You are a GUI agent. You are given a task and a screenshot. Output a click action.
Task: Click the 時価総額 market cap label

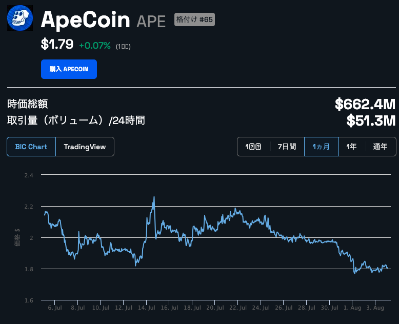(28, 104)
